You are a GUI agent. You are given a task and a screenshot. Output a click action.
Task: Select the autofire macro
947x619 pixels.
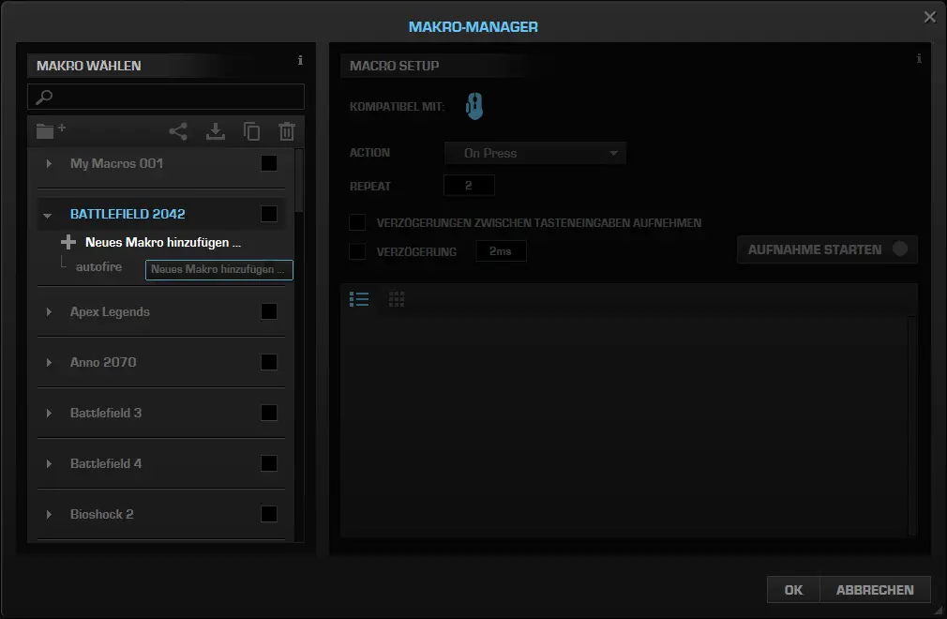coord(99,267)
